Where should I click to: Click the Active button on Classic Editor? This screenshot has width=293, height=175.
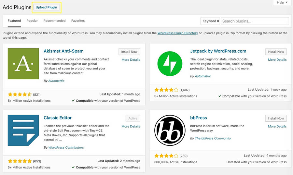tap(133, 118)
